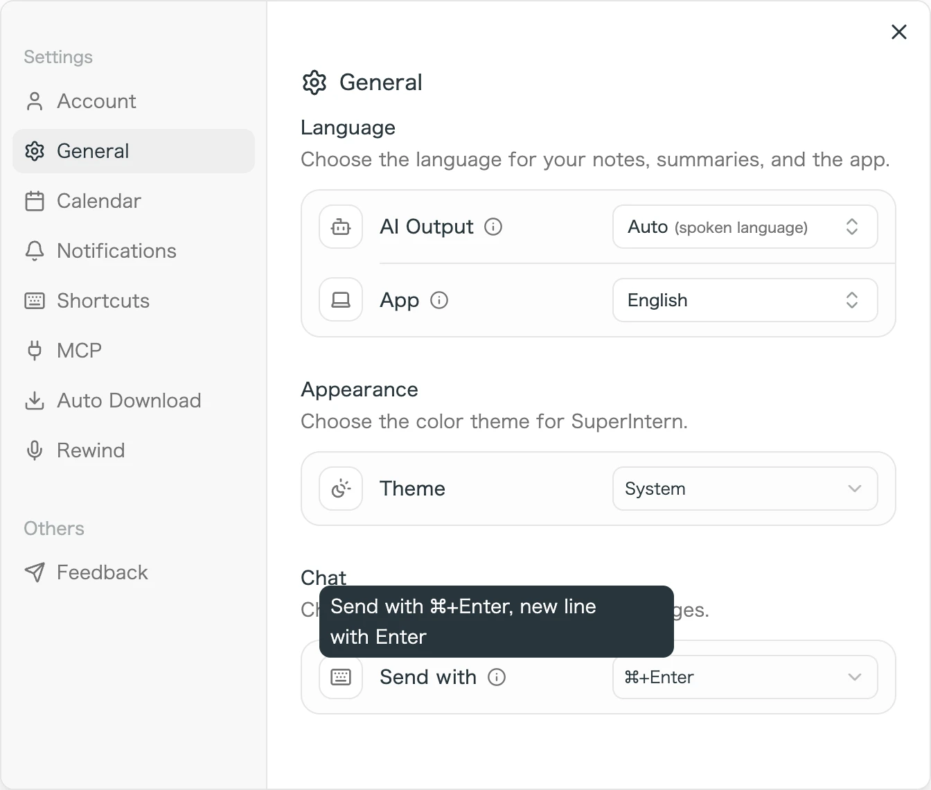Open the Send with ⌘+Enter dropdown

click(x=745, y=677)
